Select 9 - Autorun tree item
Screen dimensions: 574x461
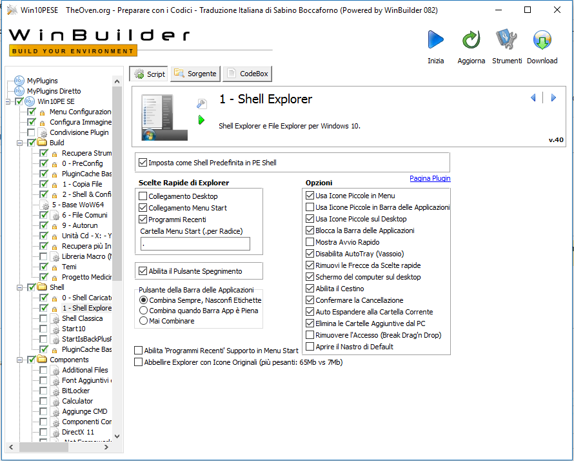[x=80, y=225]
